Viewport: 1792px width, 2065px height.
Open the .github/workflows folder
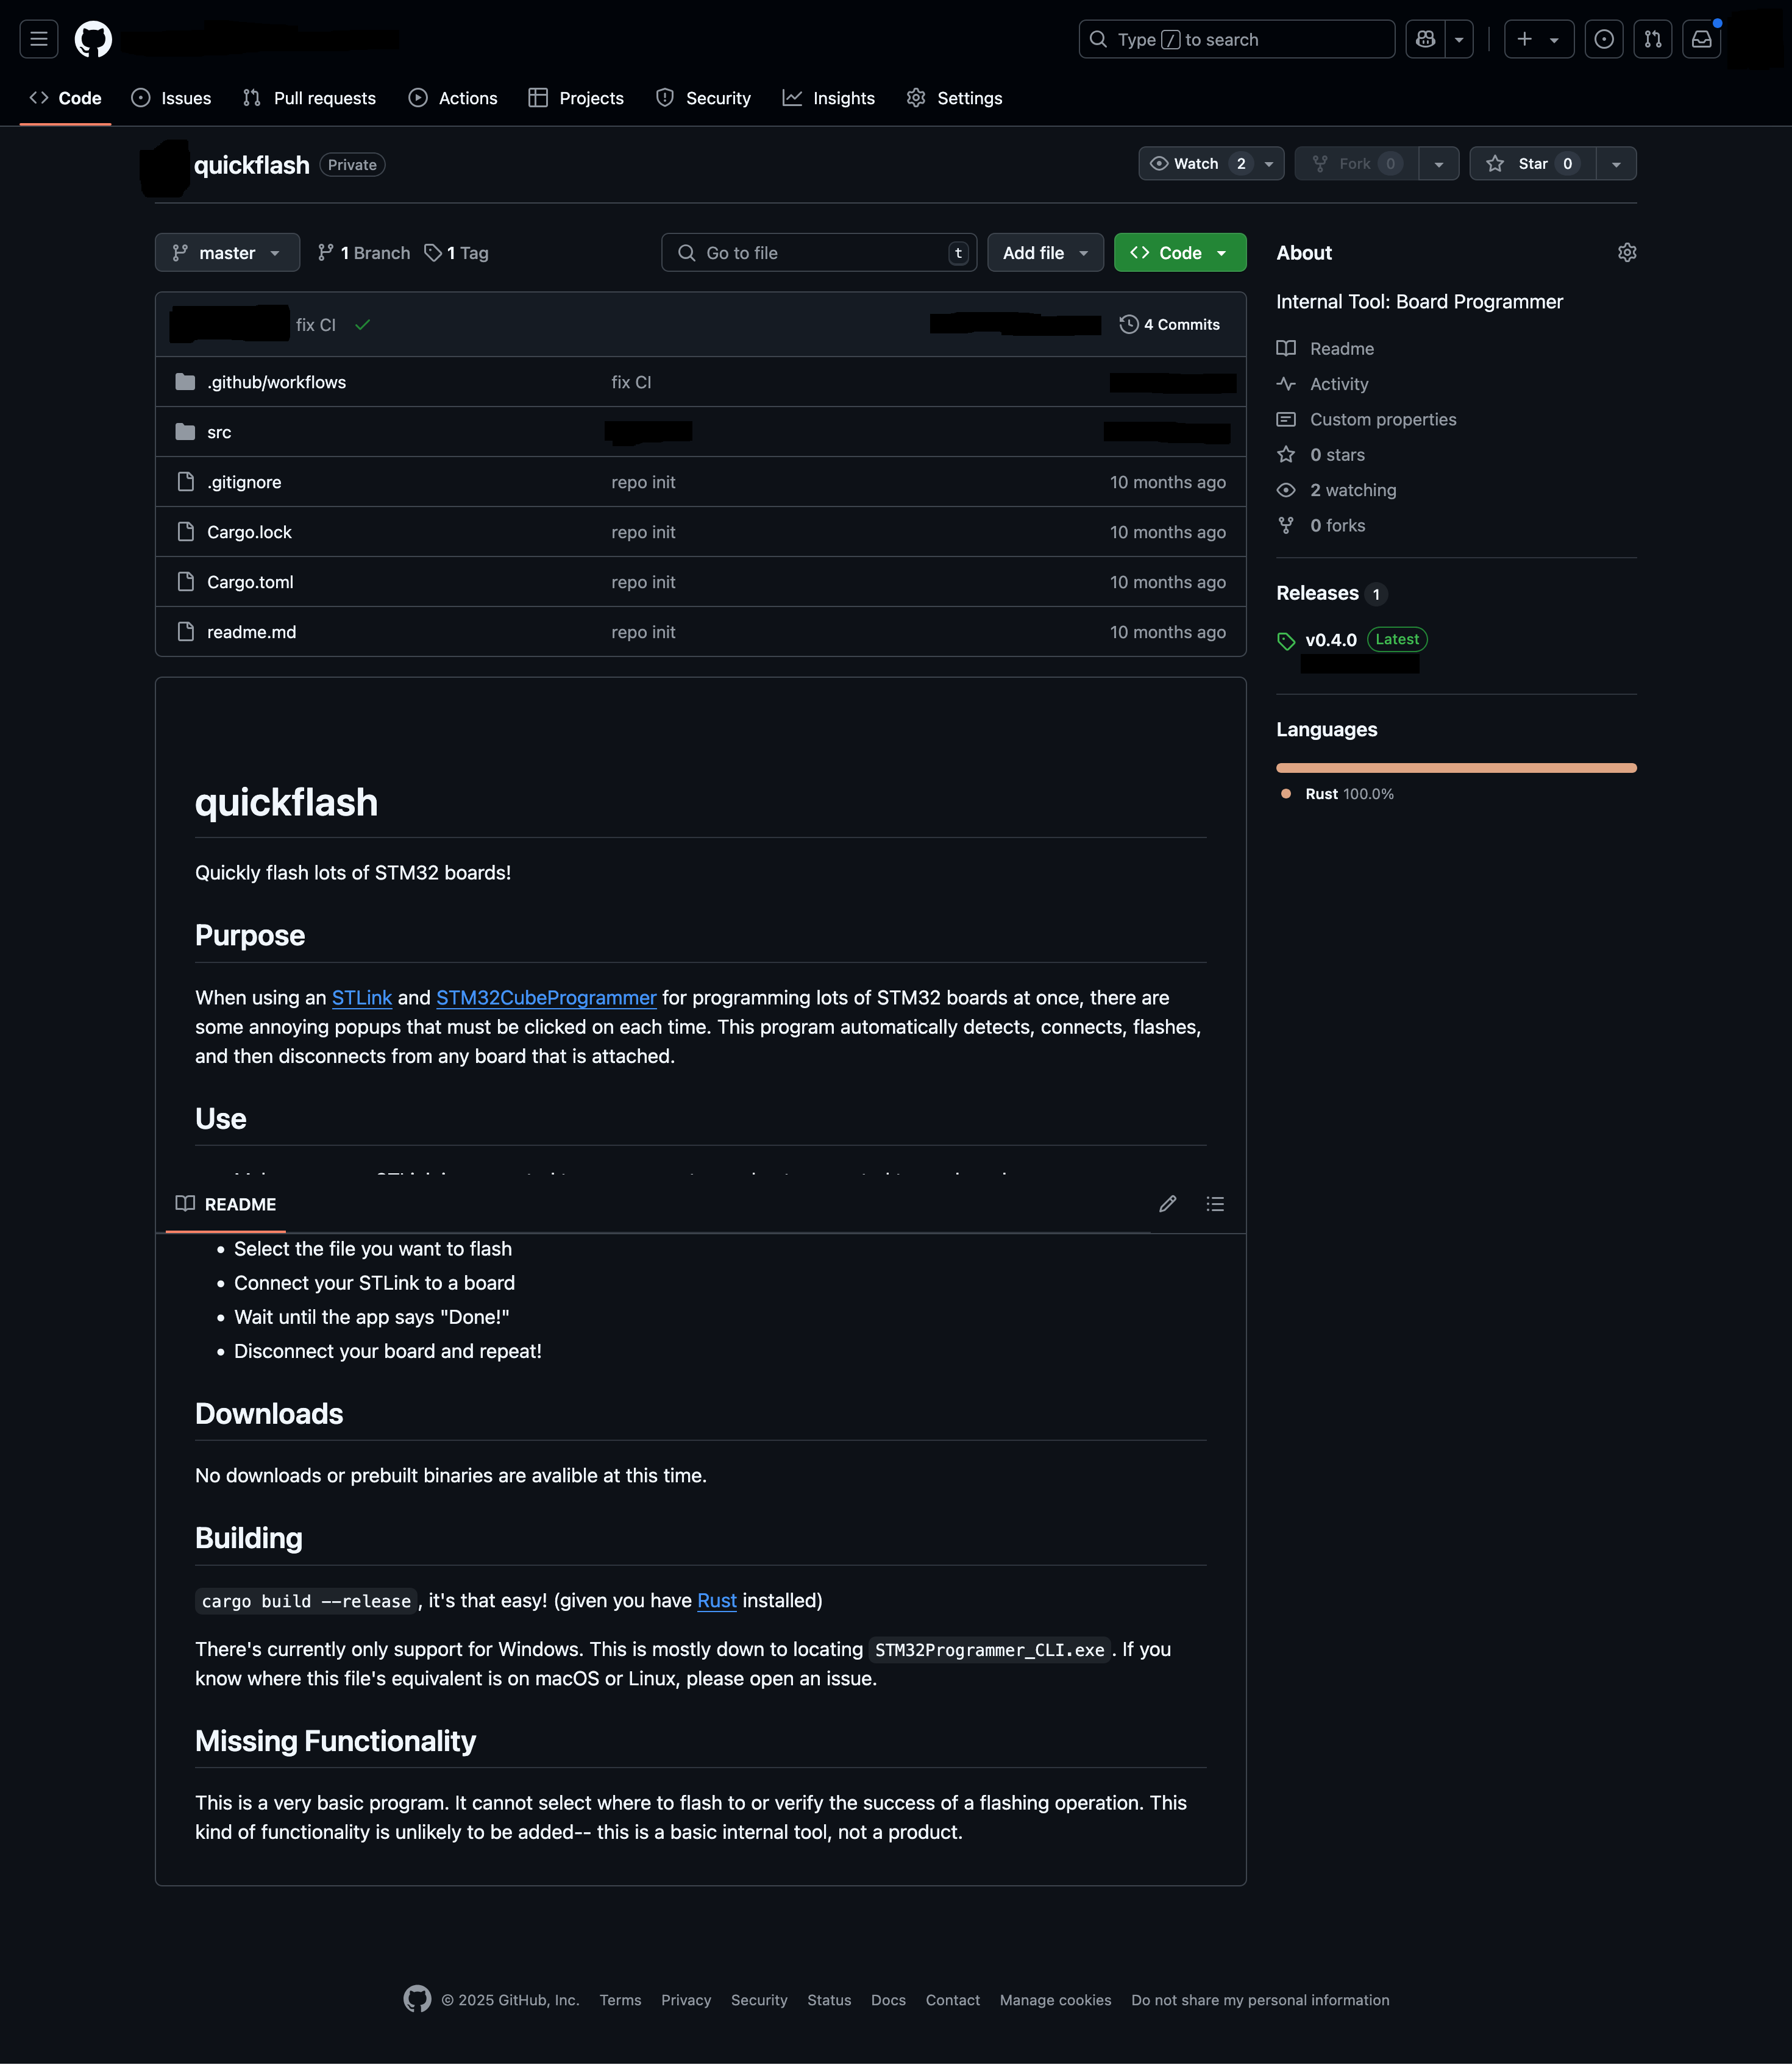pos(277,382)
